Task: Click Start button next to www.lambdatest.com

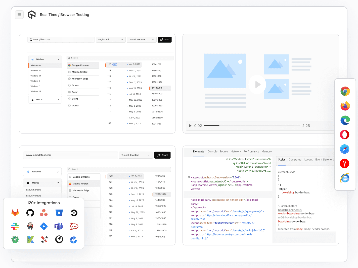Action: coord(162,155)
